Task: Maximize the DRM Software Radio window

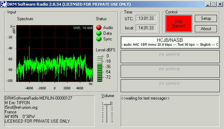Action: pos(214,4)
